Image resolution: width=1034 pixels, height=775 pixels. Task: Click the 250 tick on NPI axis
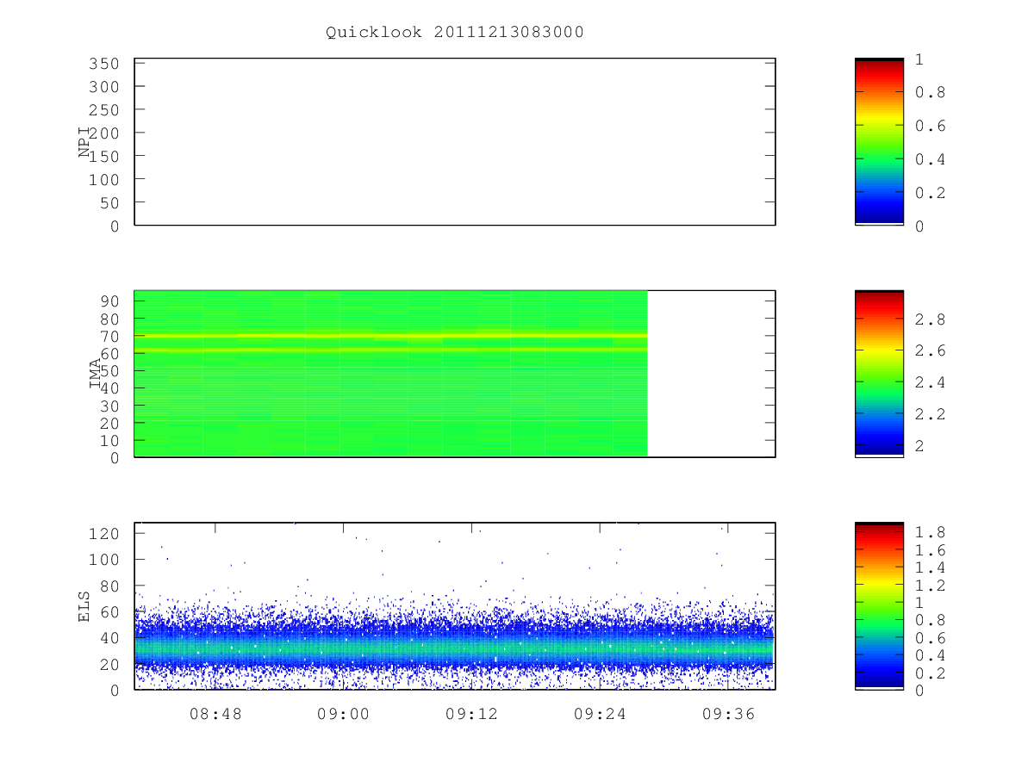[x=103, y=110]
